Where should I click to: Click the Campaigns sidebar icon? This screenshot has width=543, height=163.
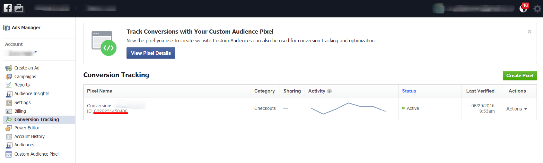9,77
